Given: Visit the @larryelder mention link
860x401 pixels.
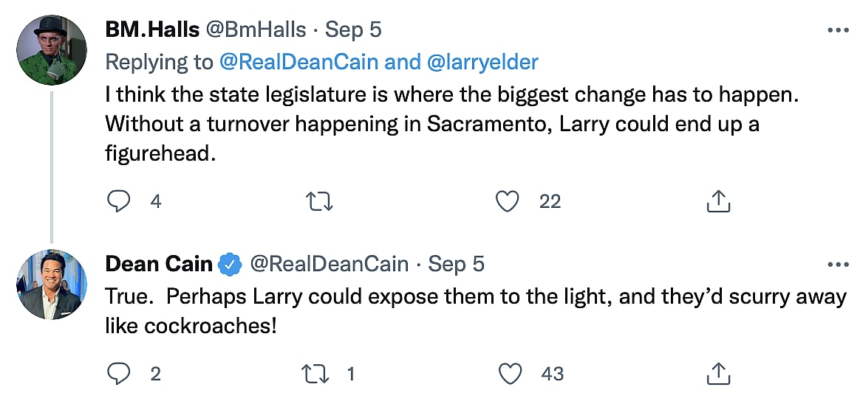Looking at the screenshot, I should [x=482, y=62].
